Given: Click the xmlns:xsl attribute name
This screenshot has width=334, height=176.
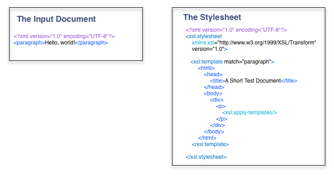Looking at the screenshot, I should click(203, 43).
